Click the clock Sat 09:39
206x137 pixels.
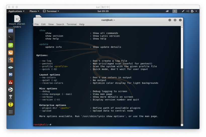pyautogui.click(x=103, y=11)
